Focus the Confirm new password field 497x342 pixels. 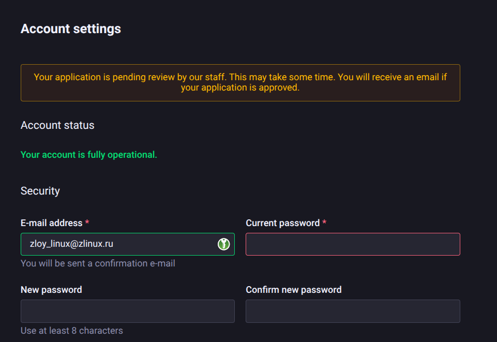(x=353, y=311)
